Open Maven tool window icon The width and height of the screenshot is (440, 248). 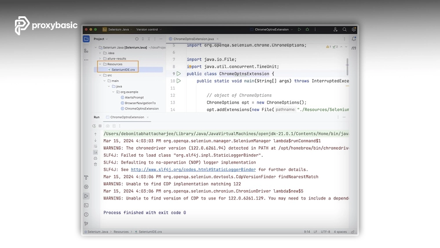click(x=354, y=48)
